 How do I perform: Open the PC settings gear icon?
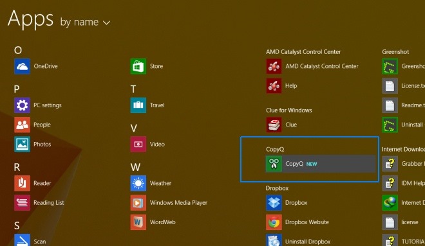[23, 105]
